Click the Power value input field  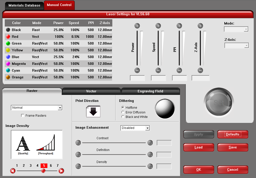[137, 78]
